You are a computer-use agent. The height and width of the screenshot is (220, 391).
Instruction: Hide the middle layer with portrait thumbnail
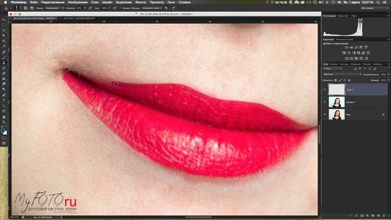coord(324,102)
